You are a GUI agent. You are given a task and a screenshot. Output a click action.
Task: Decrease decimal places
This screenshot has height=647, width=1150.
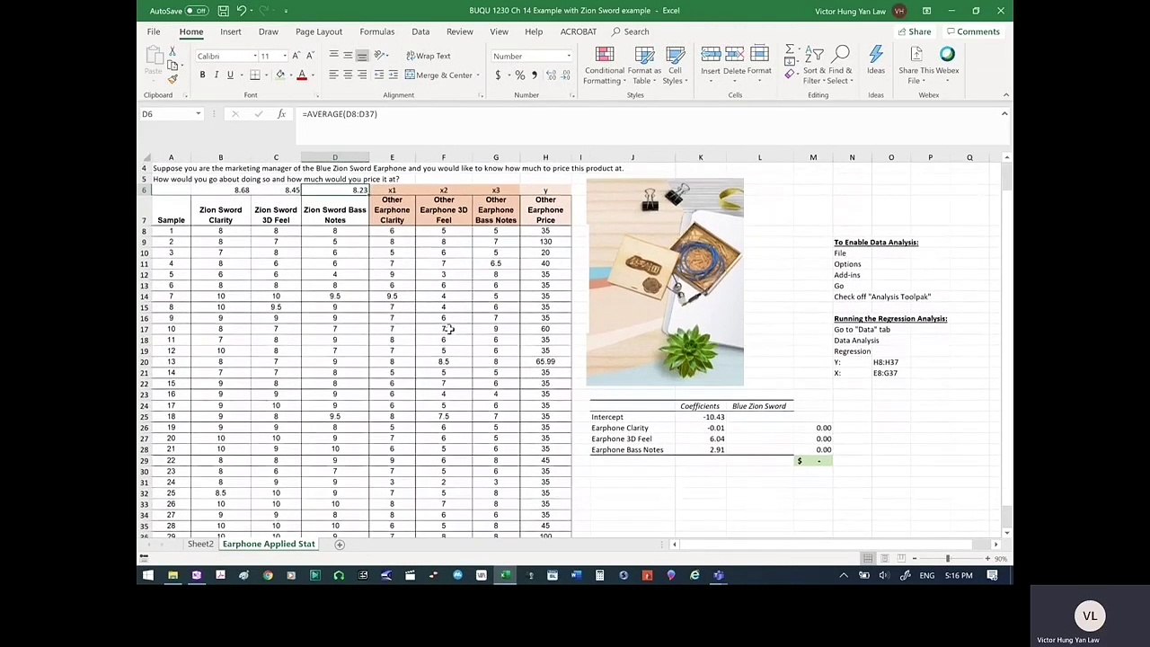pos(563,75)
